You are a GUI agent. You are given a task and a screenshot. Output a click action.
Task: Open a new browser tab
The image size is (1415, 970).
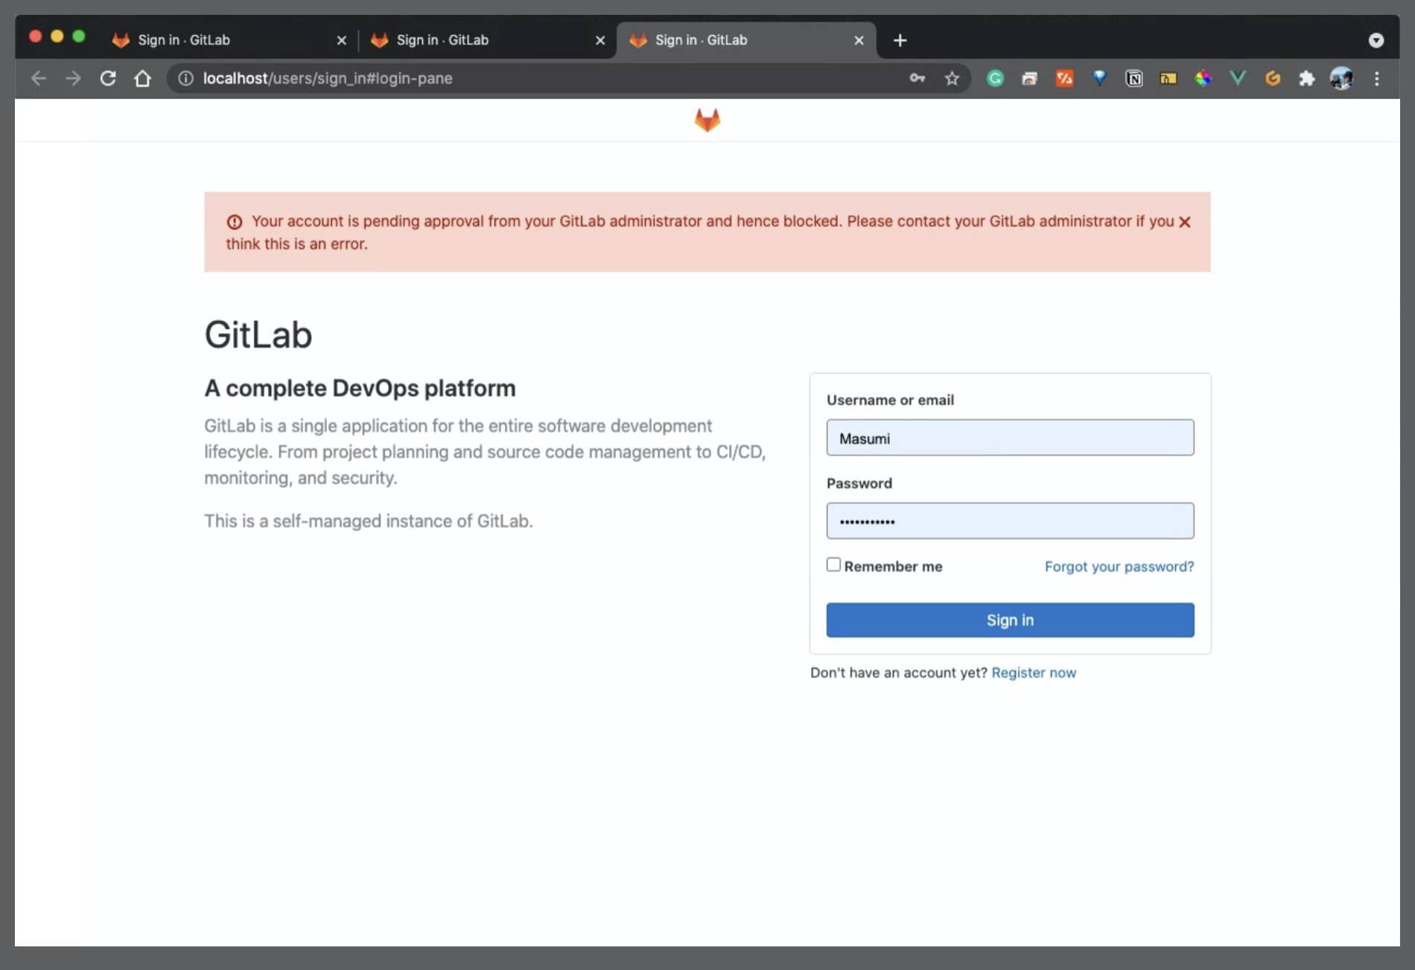click(900, 40)
